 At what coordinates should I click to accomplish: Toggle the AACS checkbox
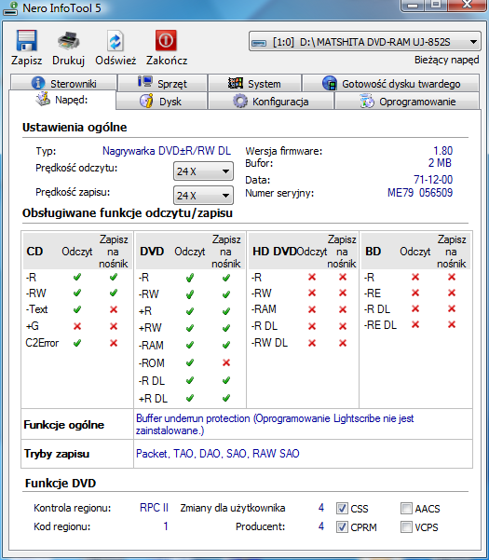406,508
